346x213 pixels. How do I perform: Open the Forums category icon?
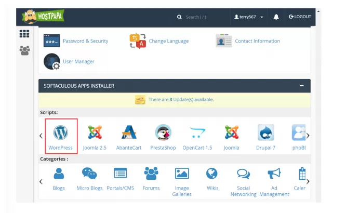151,174
